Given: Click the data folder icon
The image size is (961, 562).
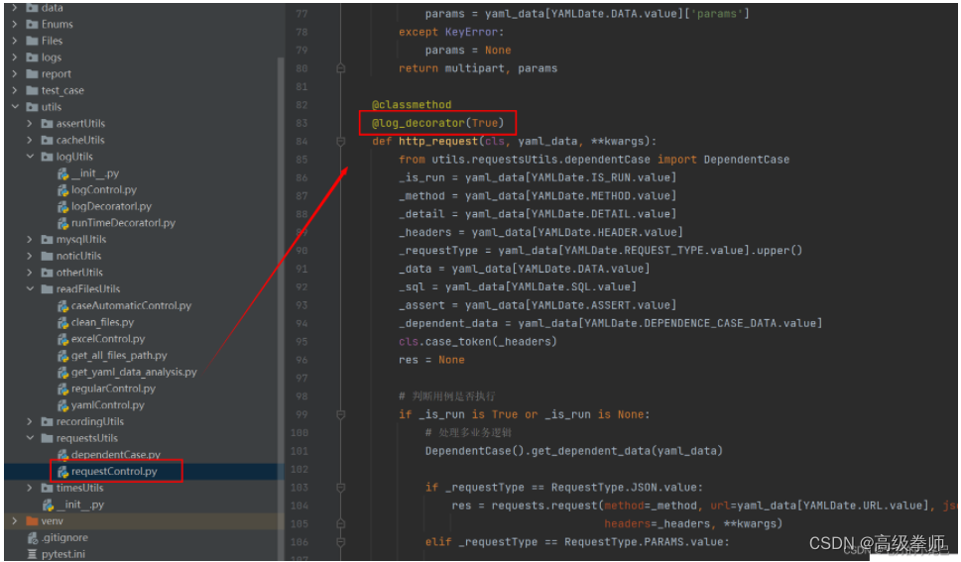Looking at the screenshot, I should coord(32,8).
